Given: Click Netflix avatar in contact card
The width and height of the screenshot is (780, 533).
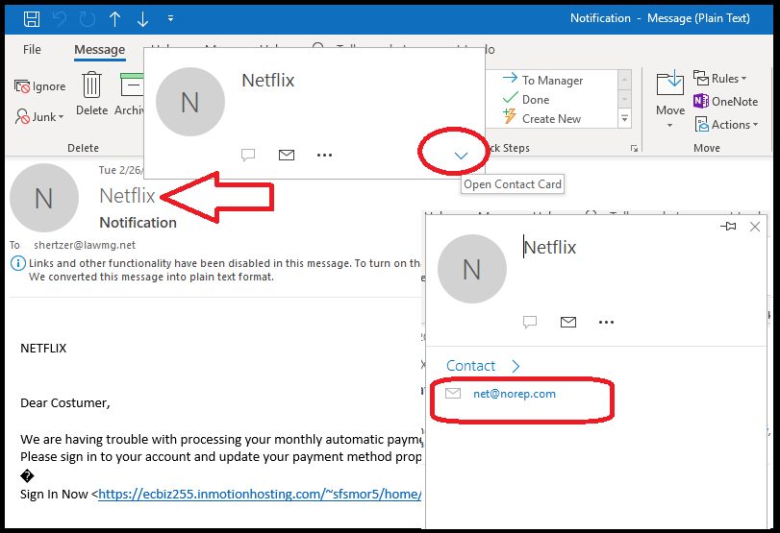Looking at the screenshot, I should (472, 269).
